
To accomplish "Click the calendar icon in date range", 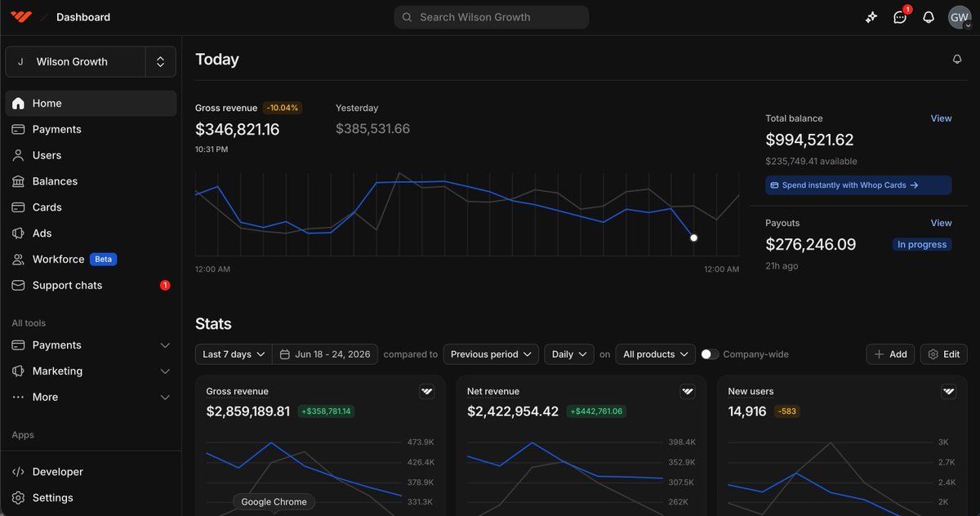I will click(285, 354).
